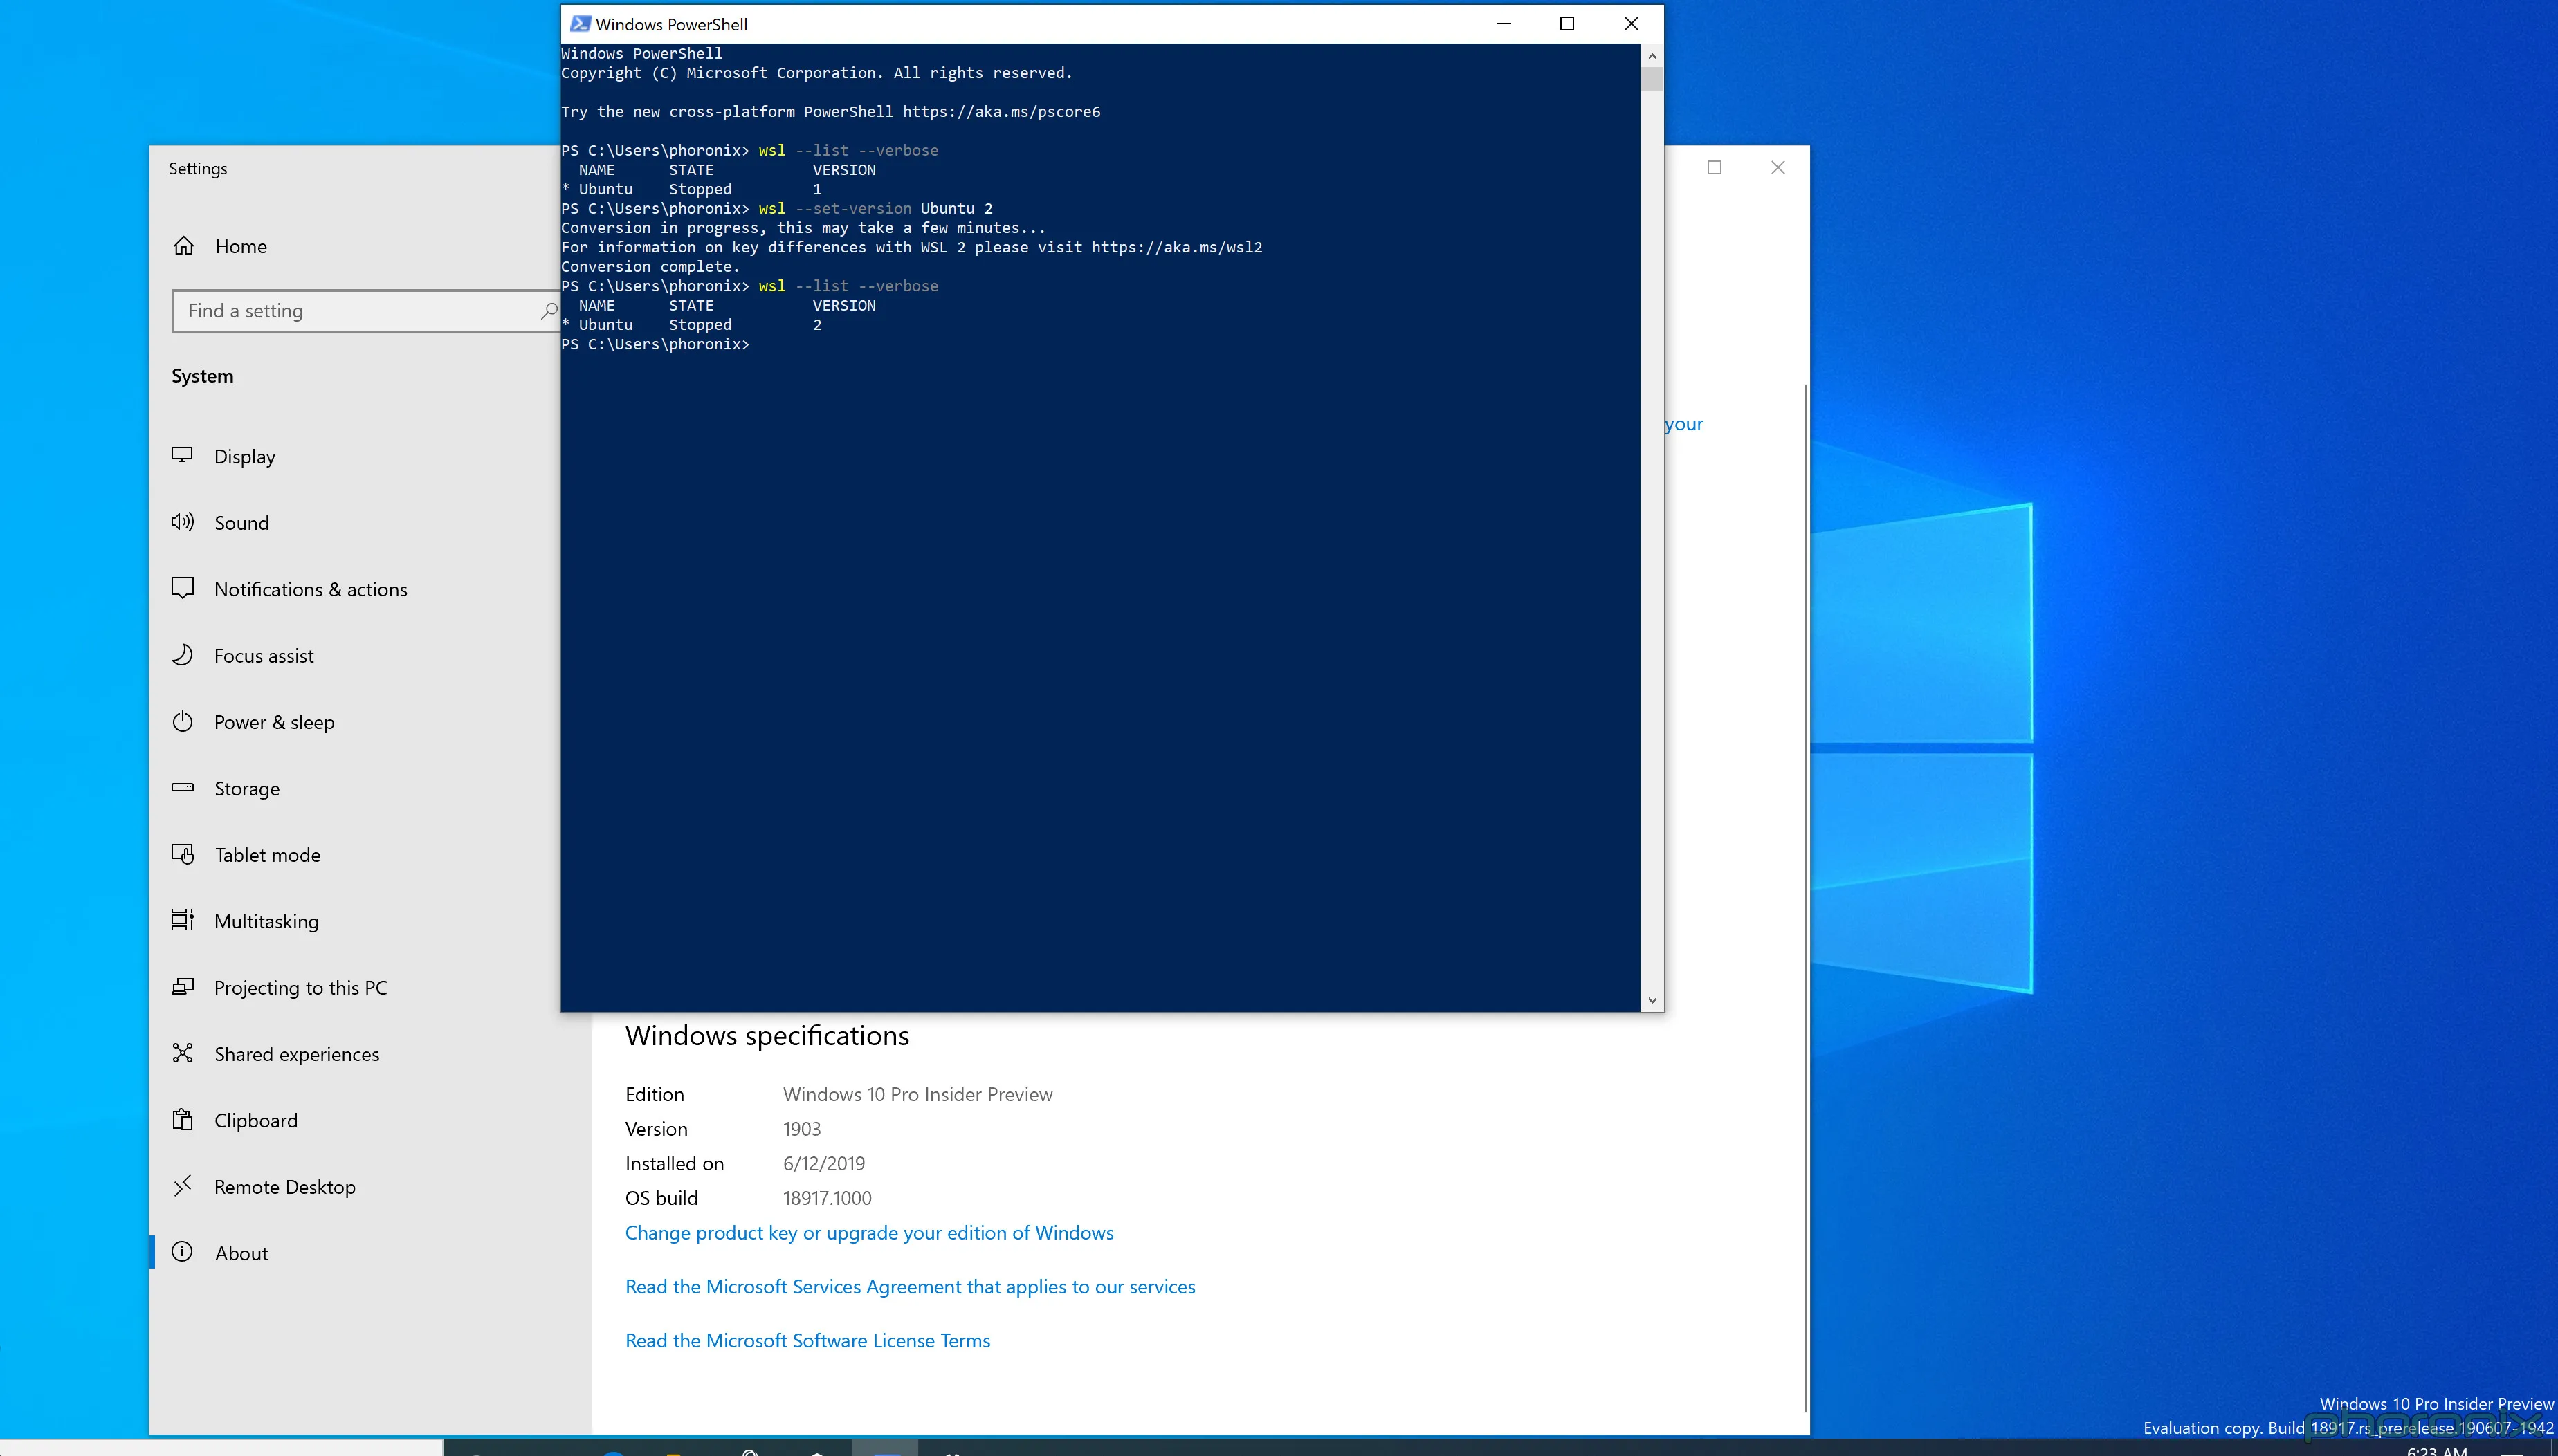This screenshot has height=1456, width=2558.
Task: Open the Clipboard settings icon
Action: 182,1120
